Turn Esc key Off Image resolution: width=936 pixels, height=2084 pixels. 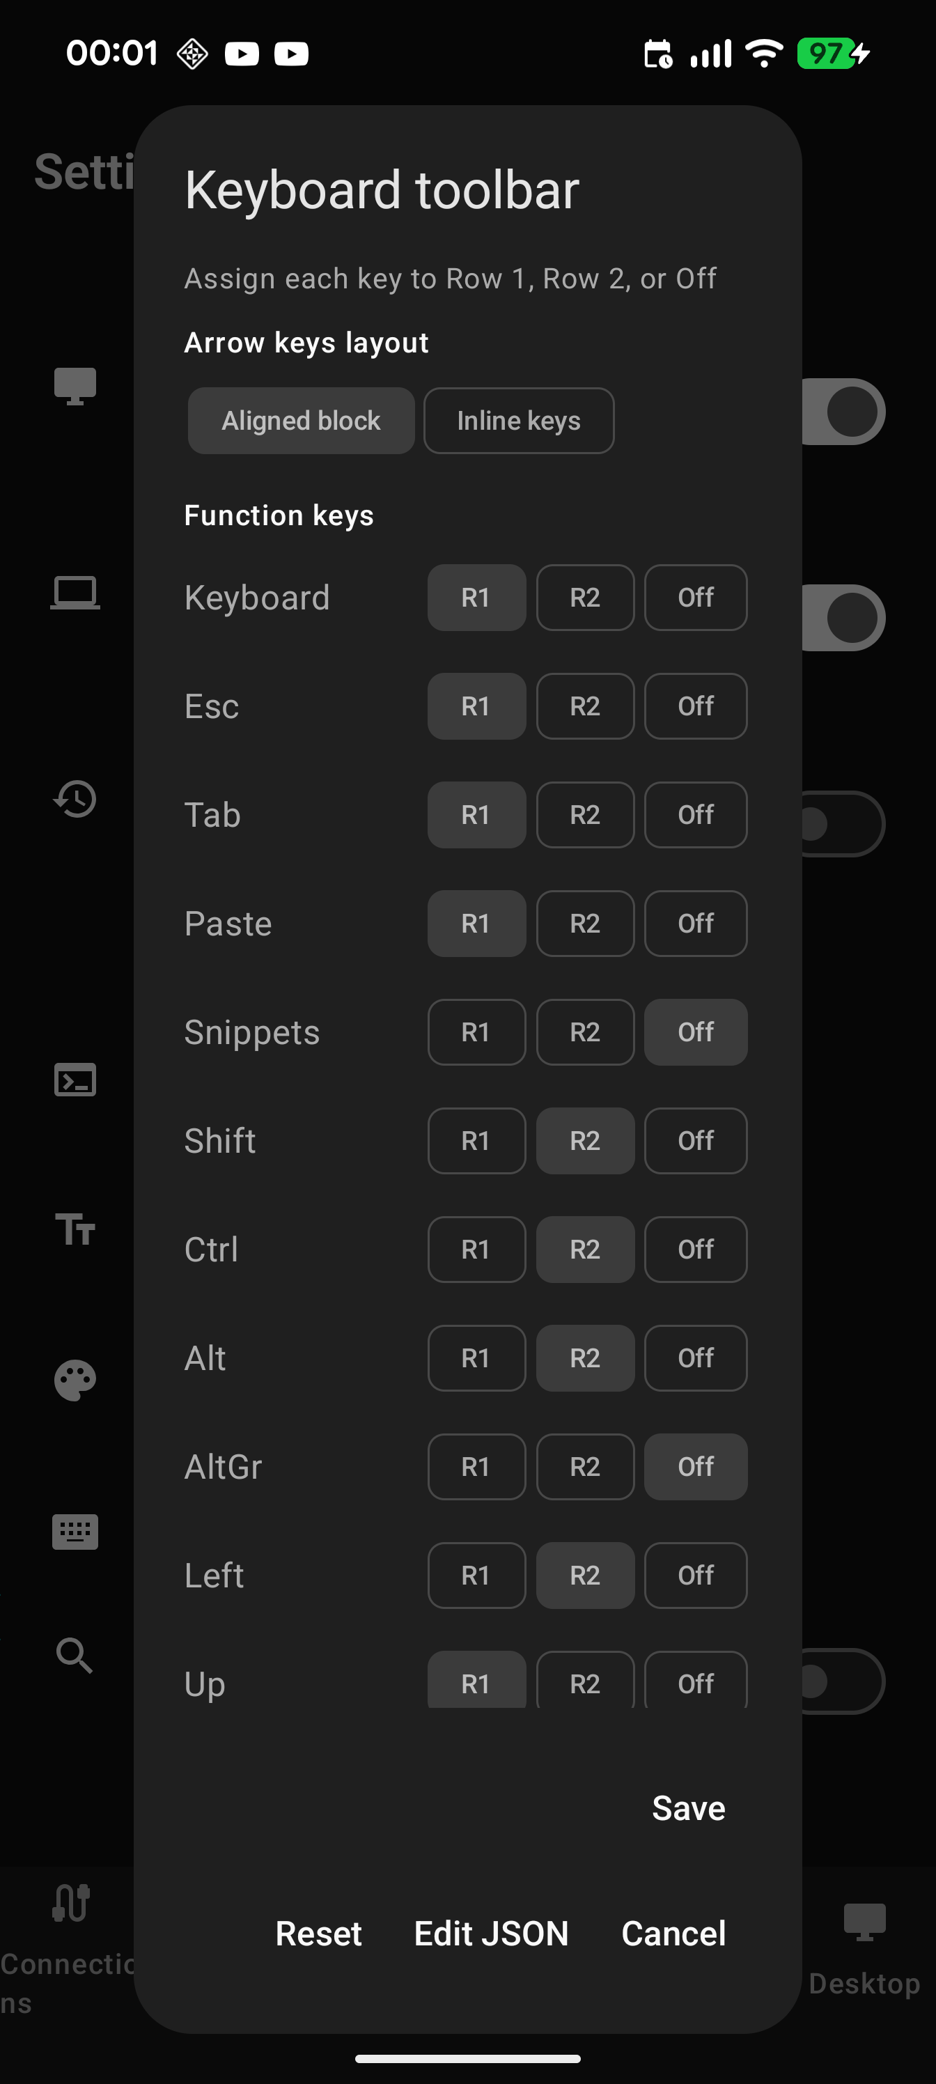pyautogui.click(x=695, y=706)
